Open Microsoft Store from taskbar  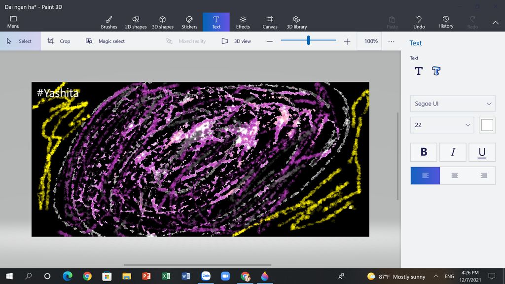coord(107,276)
